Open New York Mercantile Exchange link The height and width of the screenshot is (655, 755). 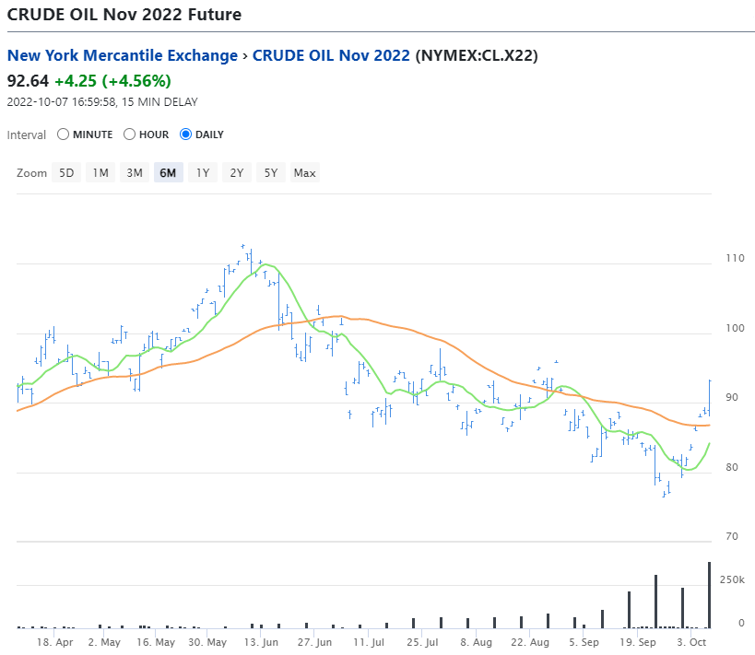(x=123, y=55)
